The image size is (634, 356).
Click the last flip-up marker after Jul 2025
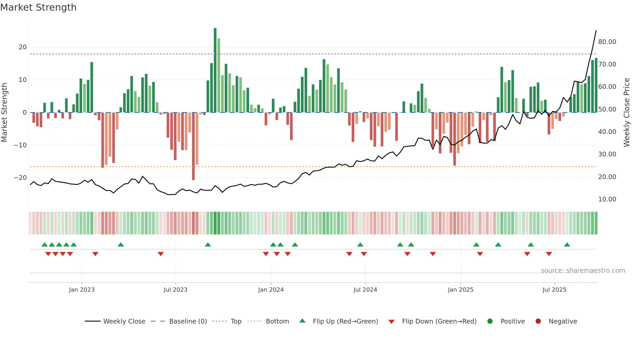point(567,244)
